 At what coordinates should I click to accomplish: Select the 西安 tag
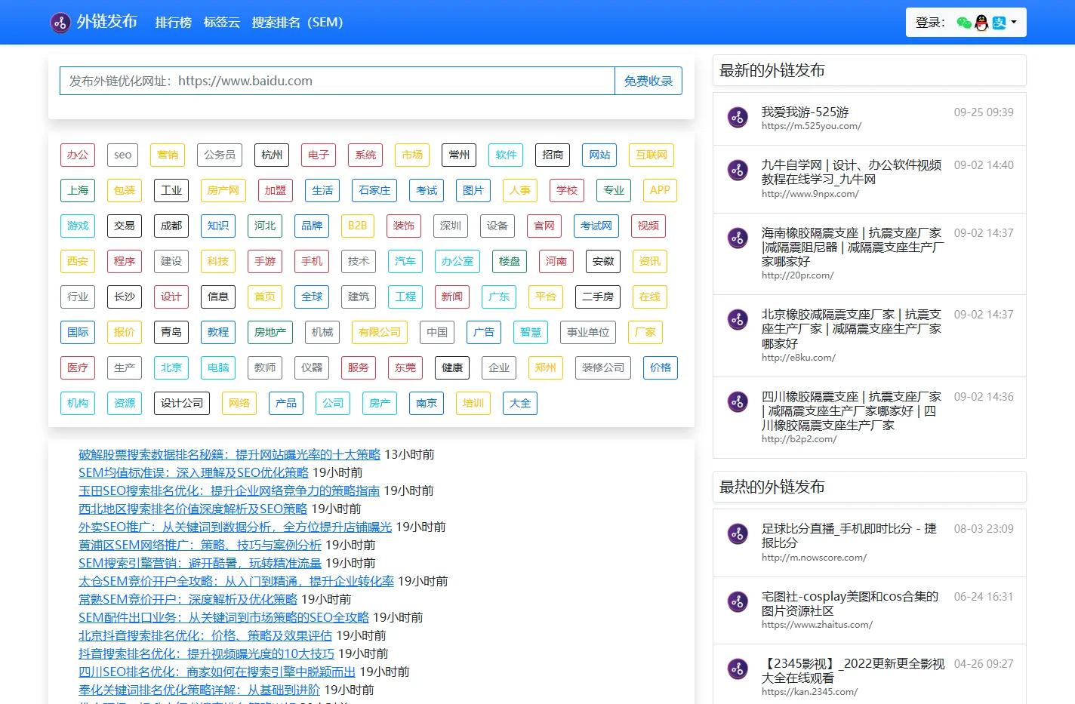point(78,261)
